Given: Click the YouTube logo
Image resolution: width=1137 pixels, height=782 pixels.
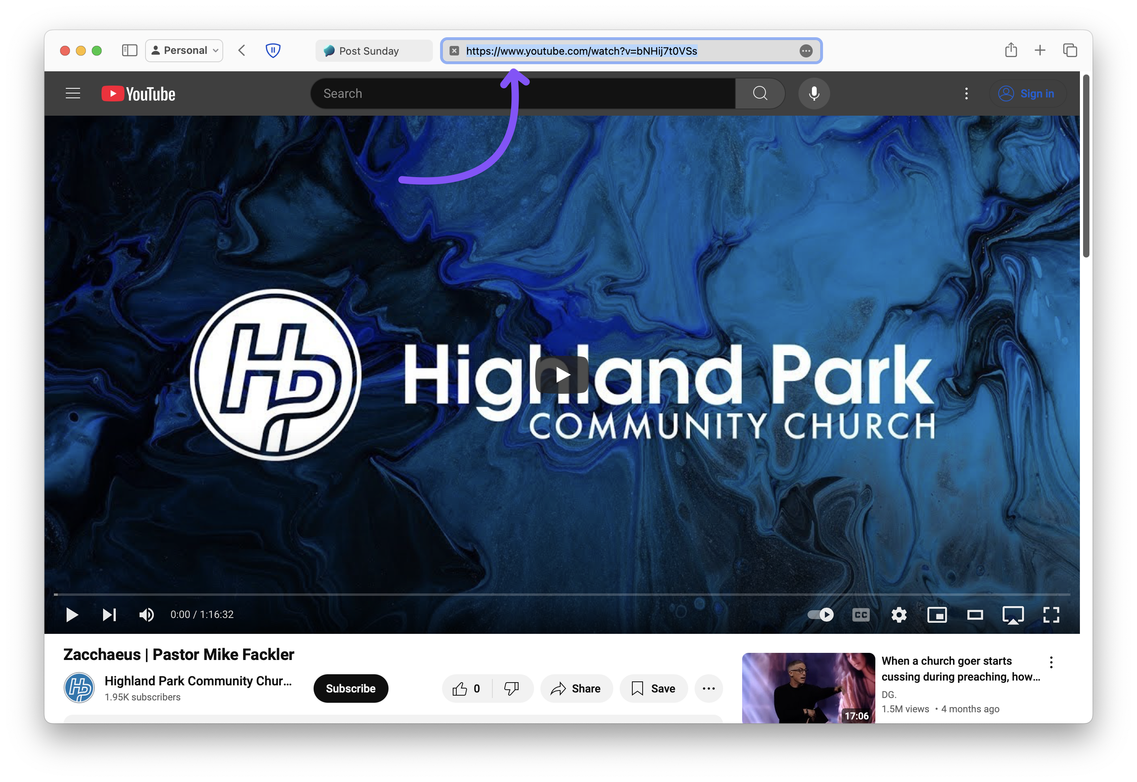Looking at the screenshot, I should click(x=138, y=93).
